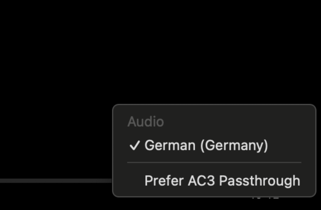
Task: Choose German (Germany) from the Audio list
Action: 206,146
